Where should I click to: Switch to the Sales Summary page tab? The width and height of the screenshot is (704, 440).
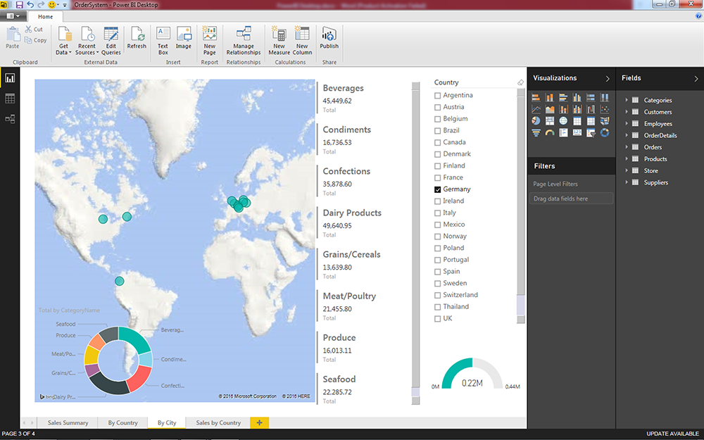coord(68,422)
